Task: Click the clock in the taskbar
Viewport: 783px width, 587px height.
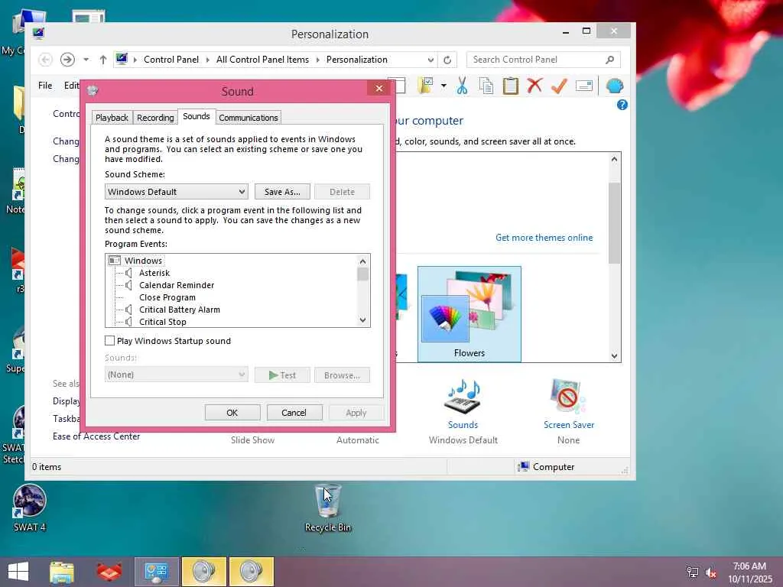Action: (749, 572)
